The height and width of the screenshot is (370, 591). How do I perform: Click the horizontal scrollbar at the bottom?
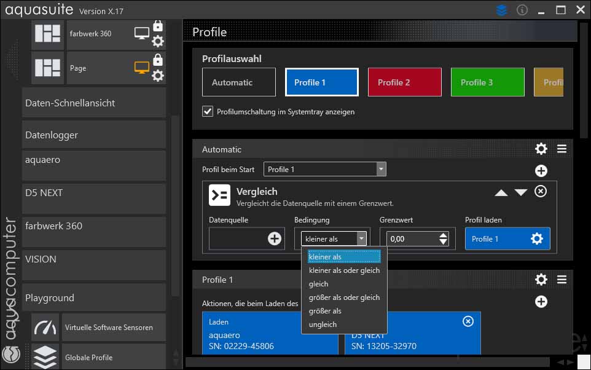tap(367, 362)
